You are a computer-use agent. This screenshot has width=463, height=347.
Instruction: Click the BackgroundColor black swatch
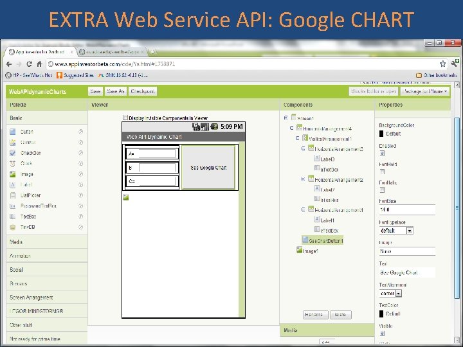[x=381, y=134]
